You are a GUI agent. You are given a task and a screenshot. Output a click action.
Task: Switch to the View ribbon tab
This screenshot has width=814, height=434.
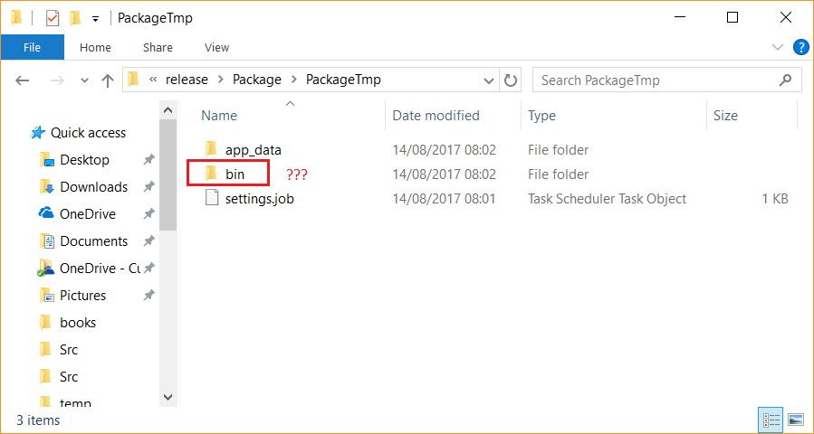pyautogui.click(x=216, y=47)
